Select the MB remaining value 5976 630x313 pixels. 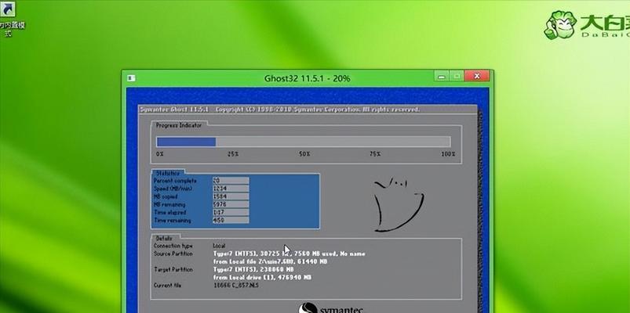tap(231, 204)
